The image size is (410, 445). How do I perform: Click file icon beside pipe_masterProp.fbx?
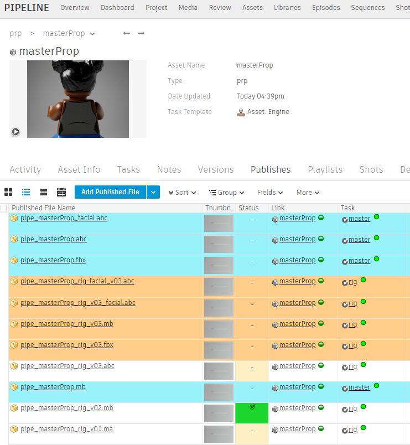(x=14, y=261)
